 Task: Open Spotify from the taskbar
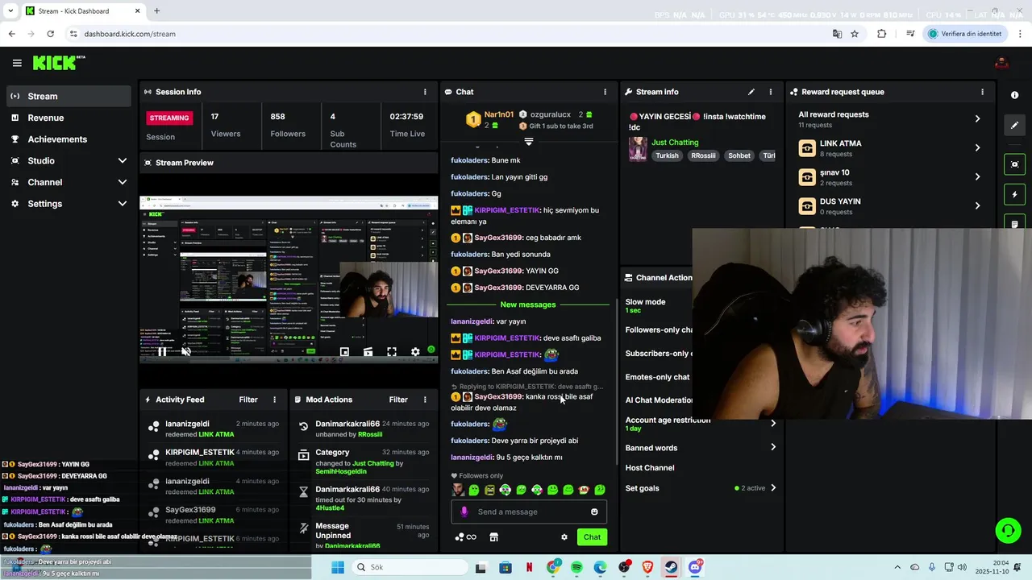pyautogui.click(x=576, y=567)
